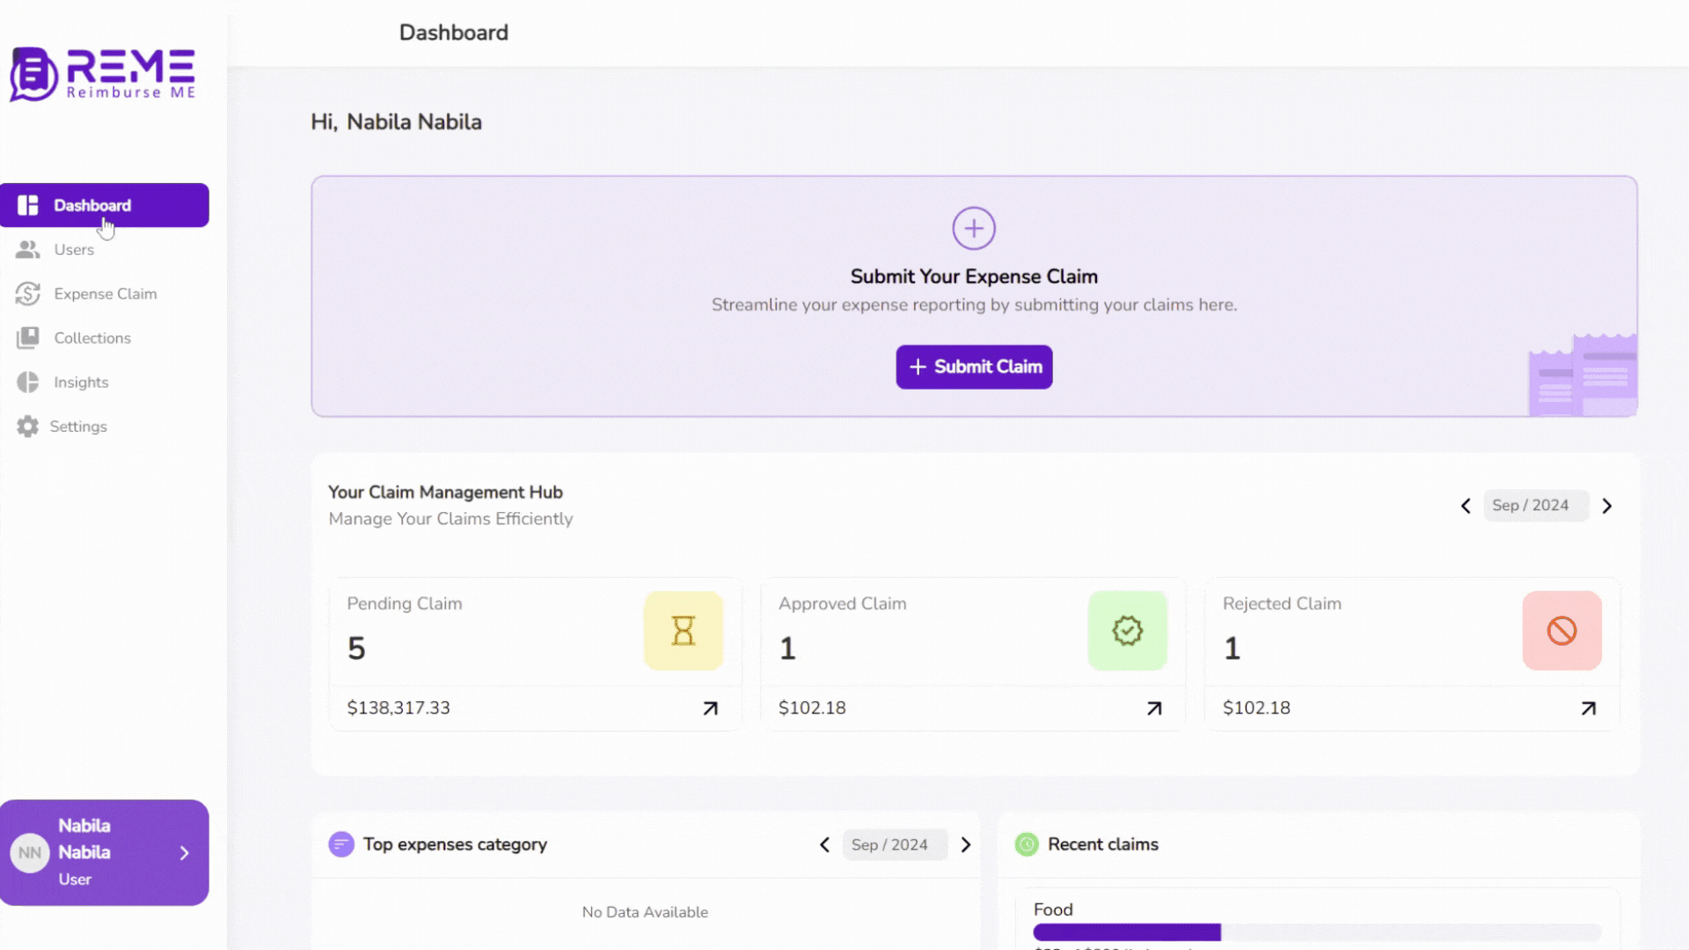Open the Insights menu item
This screenshot has height=950, width=1689.
pyautogui.click(x=105, y=382)
